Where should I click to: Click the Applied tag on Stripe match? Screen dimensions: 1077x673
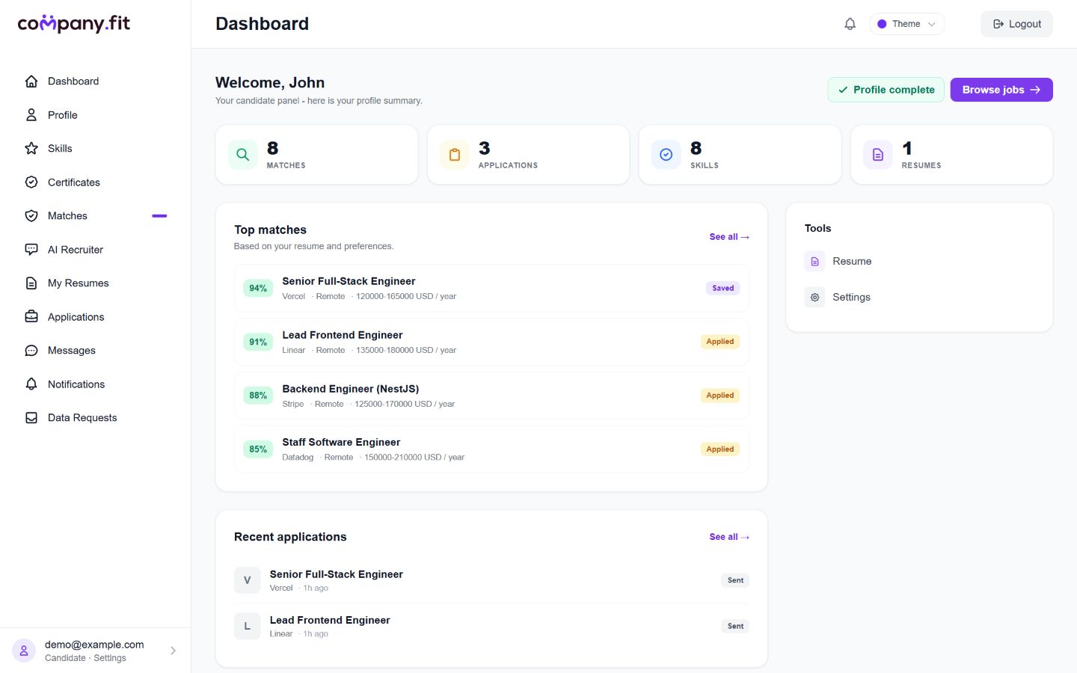click(720, 396)
